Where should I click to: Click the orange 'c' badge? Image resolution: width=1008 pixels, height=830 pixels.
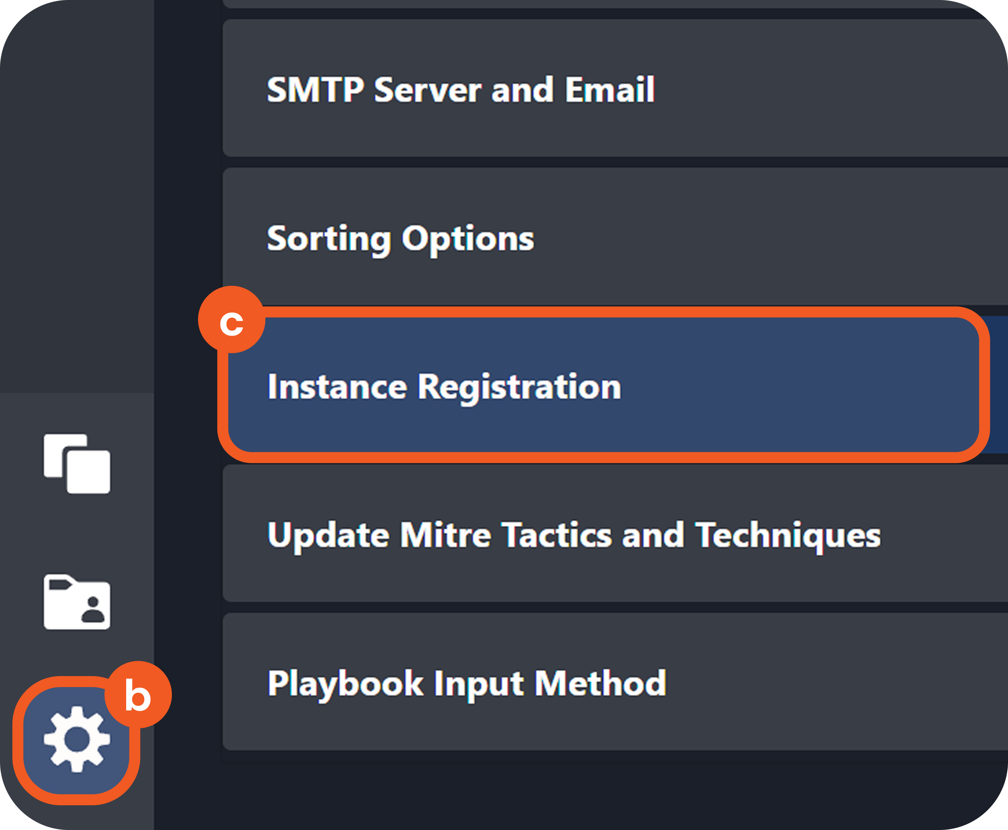pos(232,320)
